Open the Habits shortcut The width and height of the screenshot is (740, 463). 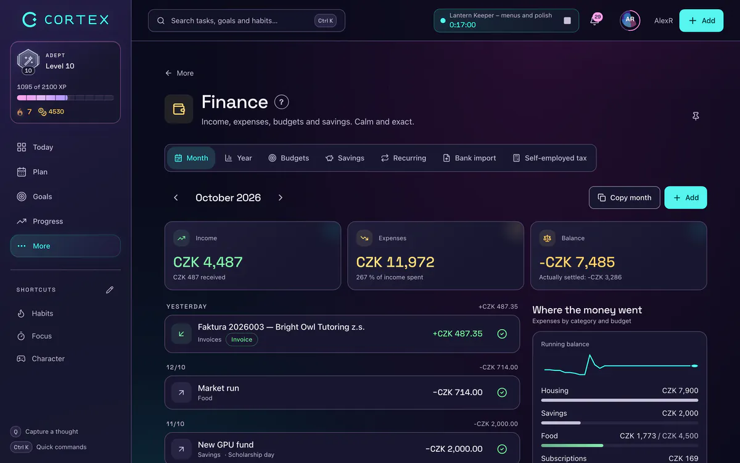click(65, 314)
